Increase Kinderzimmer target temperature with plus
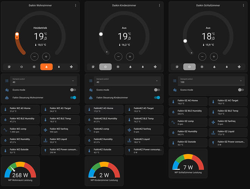 tap(130, 57)
